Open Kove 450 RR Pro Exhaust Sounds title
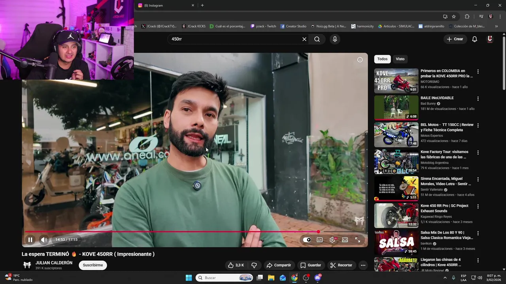This screenshot has width=506, height=284. (444, 208)
